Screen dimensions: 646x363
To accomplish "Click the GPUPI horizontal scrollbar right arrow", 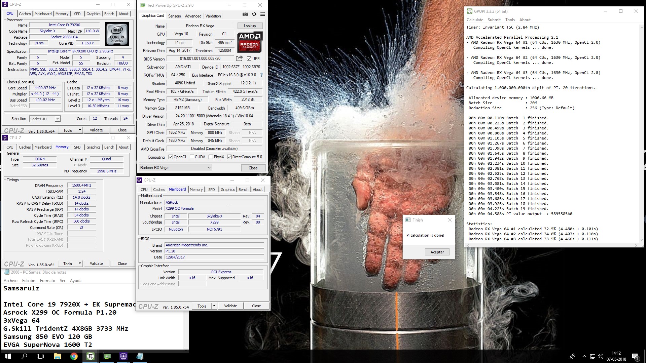I will point(637,245).
